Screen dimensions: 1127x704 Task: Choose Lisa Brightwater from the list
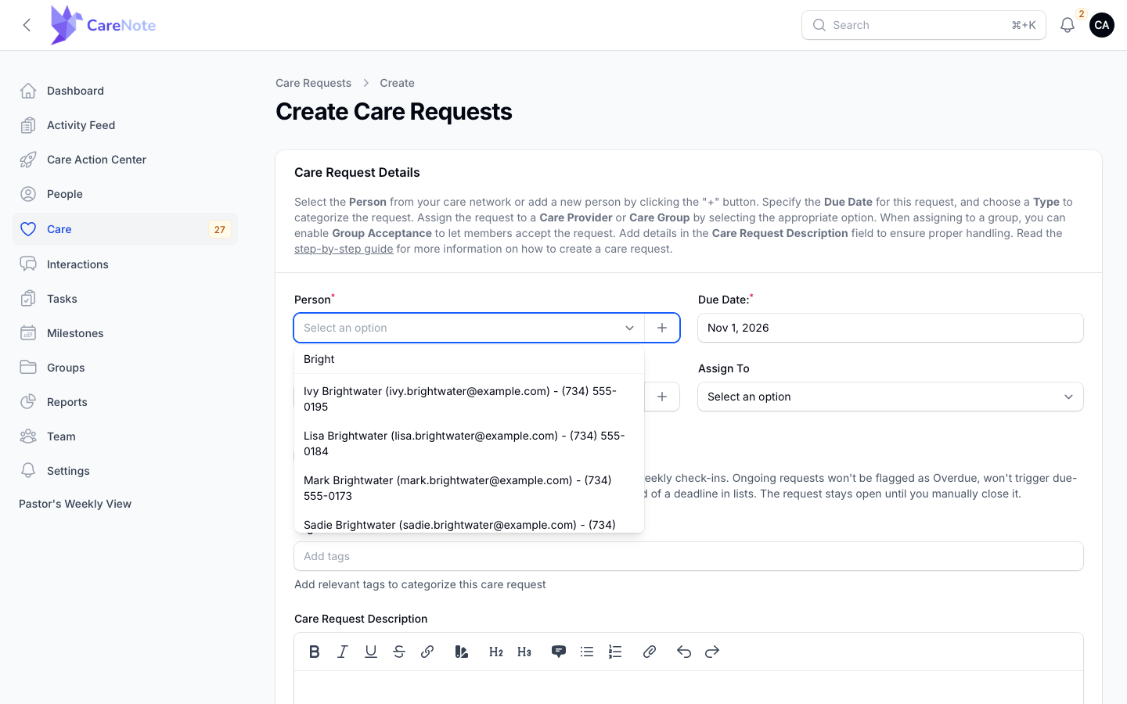click(x=469, y=444)
